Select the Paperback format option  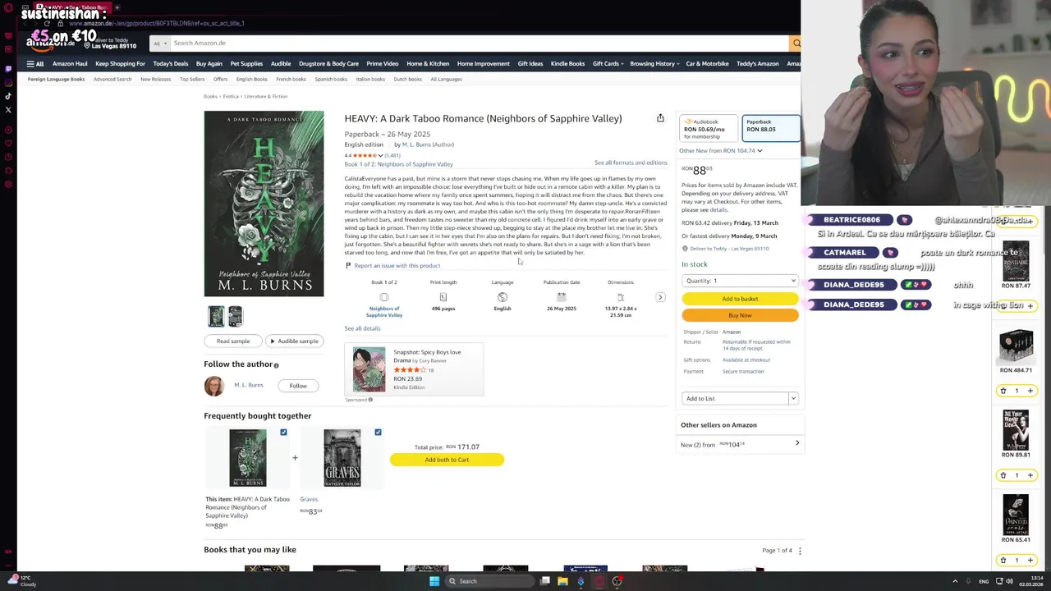click(770, 128)
